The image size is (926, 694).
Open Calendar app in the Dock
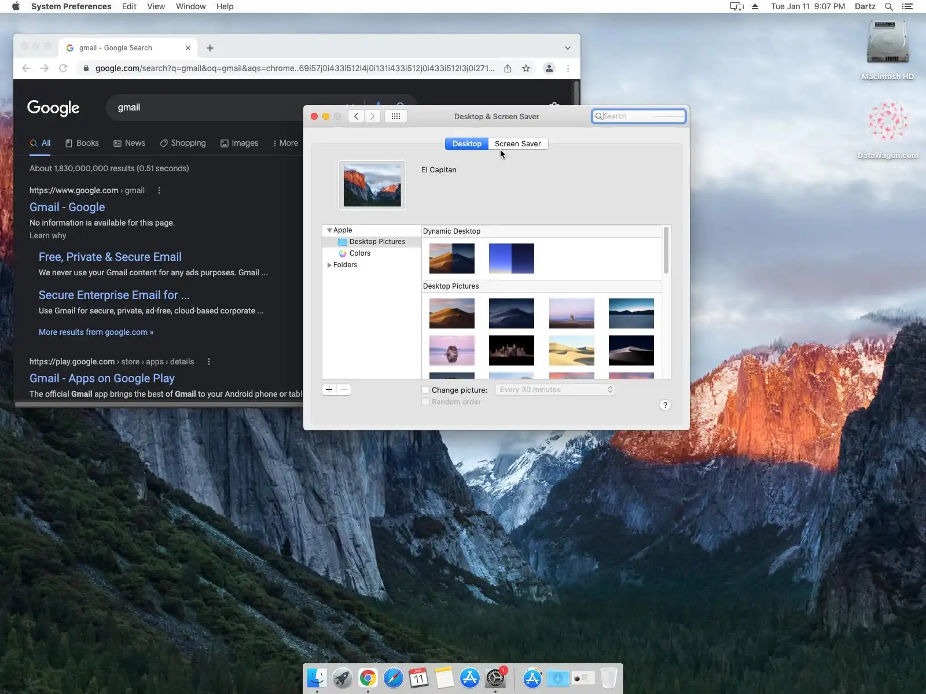point(418,678)
